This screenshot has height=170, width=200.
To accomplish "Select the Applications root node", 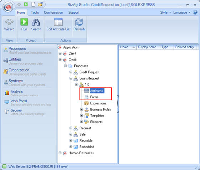I will [x=71, y=47].
